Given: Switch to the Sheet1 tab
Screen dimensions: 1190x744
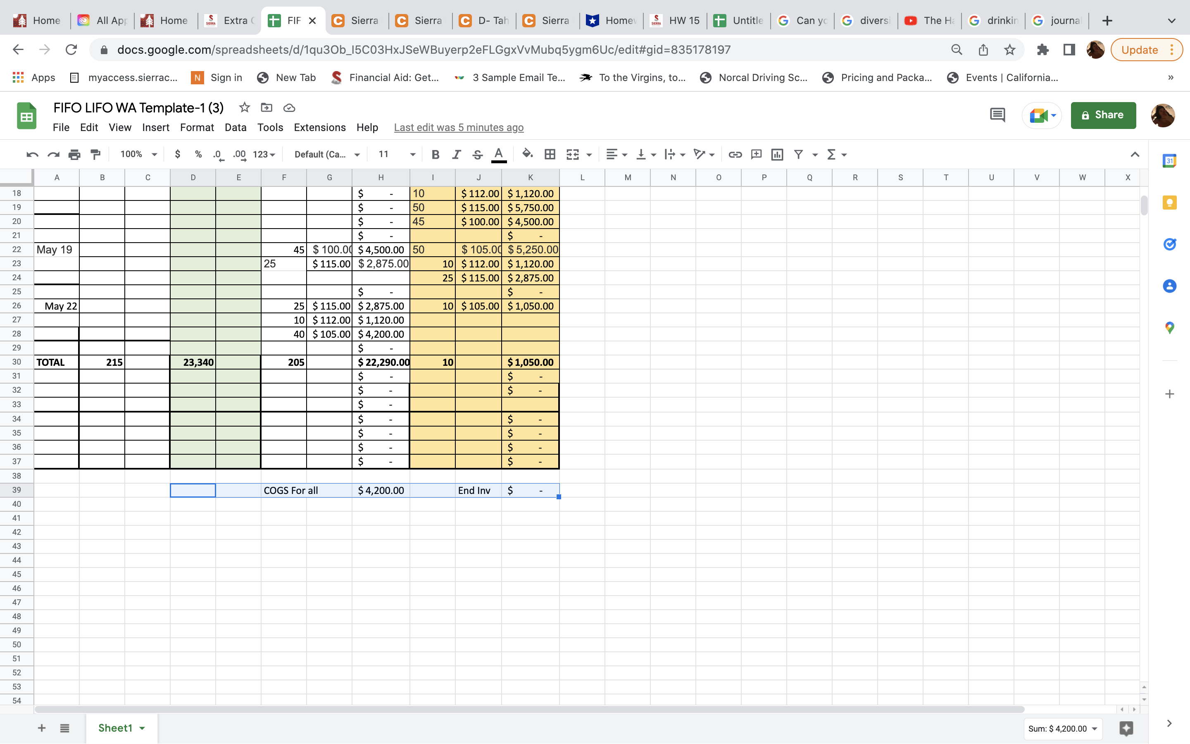Looking at the screenshot, I should point(115,728).
